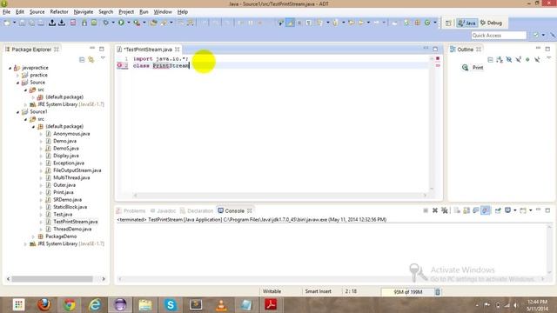Viewport: 557px width, 313px height.
Task: Click the error marker on line 2
Action: (x=120, y=65)
